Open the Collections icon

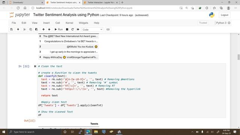click(x=221, y=8)
